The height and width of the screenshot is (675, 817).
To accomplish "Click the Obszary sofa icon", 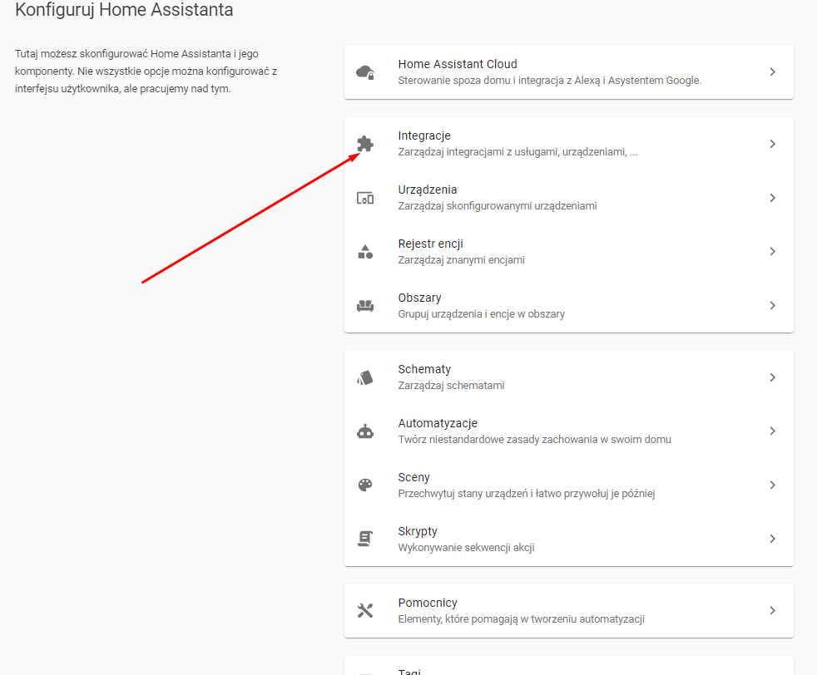I will [365, 305].
